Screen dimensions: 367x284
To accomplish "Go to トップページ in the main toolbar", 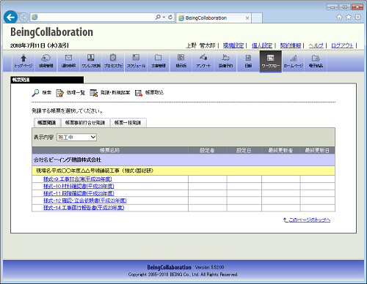I will pyautogui.click(x=23, y=61).
